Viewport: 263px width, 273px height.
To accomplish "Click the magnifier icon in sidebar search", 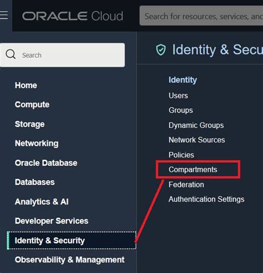I will point(11,54).
